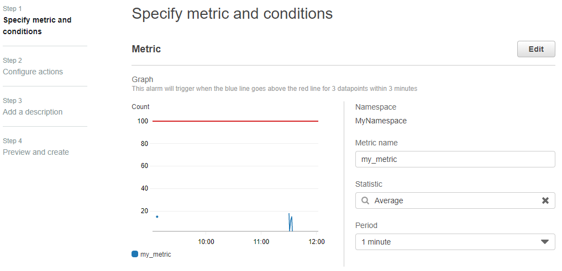Click the Statistic search field showing Average
The image size is (562, 271).
point(455,200)
